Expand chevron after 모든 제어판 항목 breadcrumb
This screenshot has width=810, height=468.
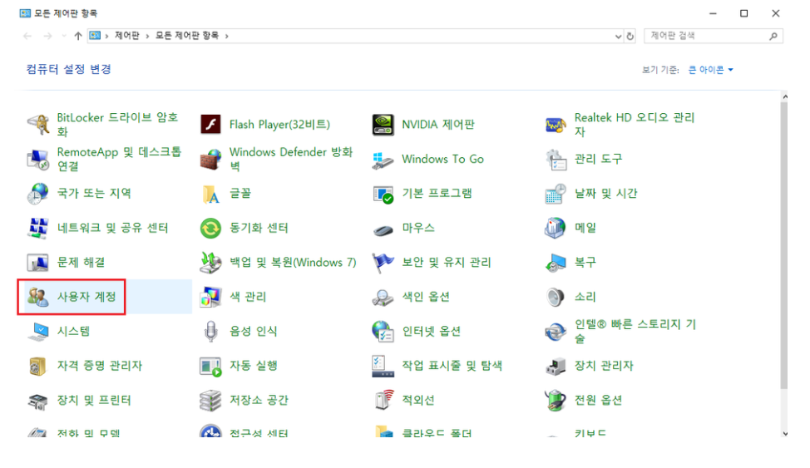tap(226, 36)
